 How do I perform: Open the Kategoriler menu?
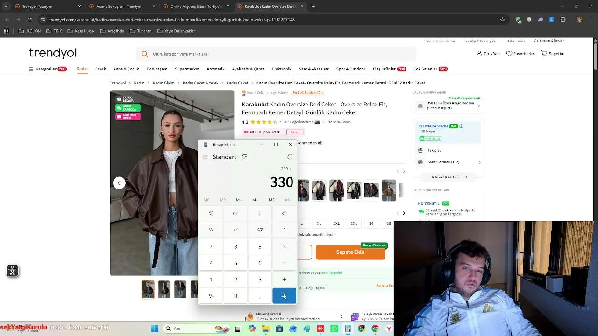click(49, 69)
